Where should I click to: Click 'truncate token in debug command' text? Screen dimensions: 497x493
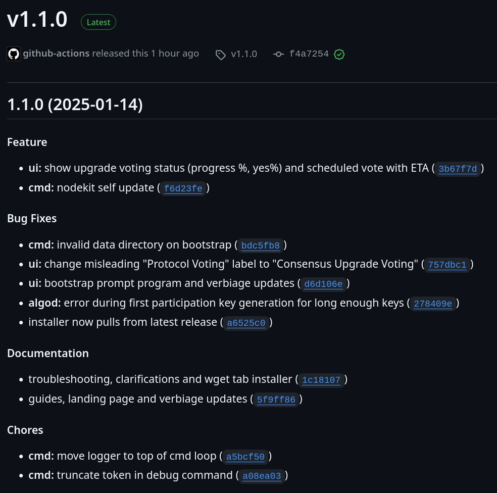[x=144, y=475]
